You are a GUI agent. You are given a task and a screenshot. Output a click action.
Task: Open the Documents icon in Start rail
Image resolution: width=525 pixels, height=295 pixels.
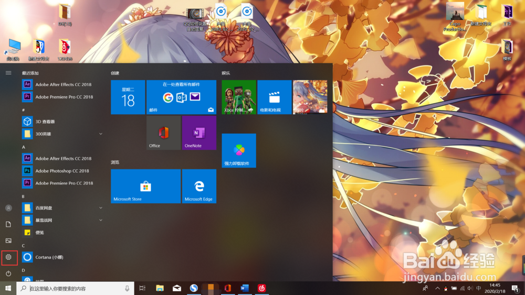[x=8, y=224]
